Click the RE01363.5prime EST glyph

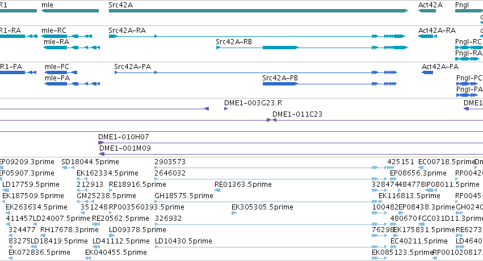coord(217,190)
